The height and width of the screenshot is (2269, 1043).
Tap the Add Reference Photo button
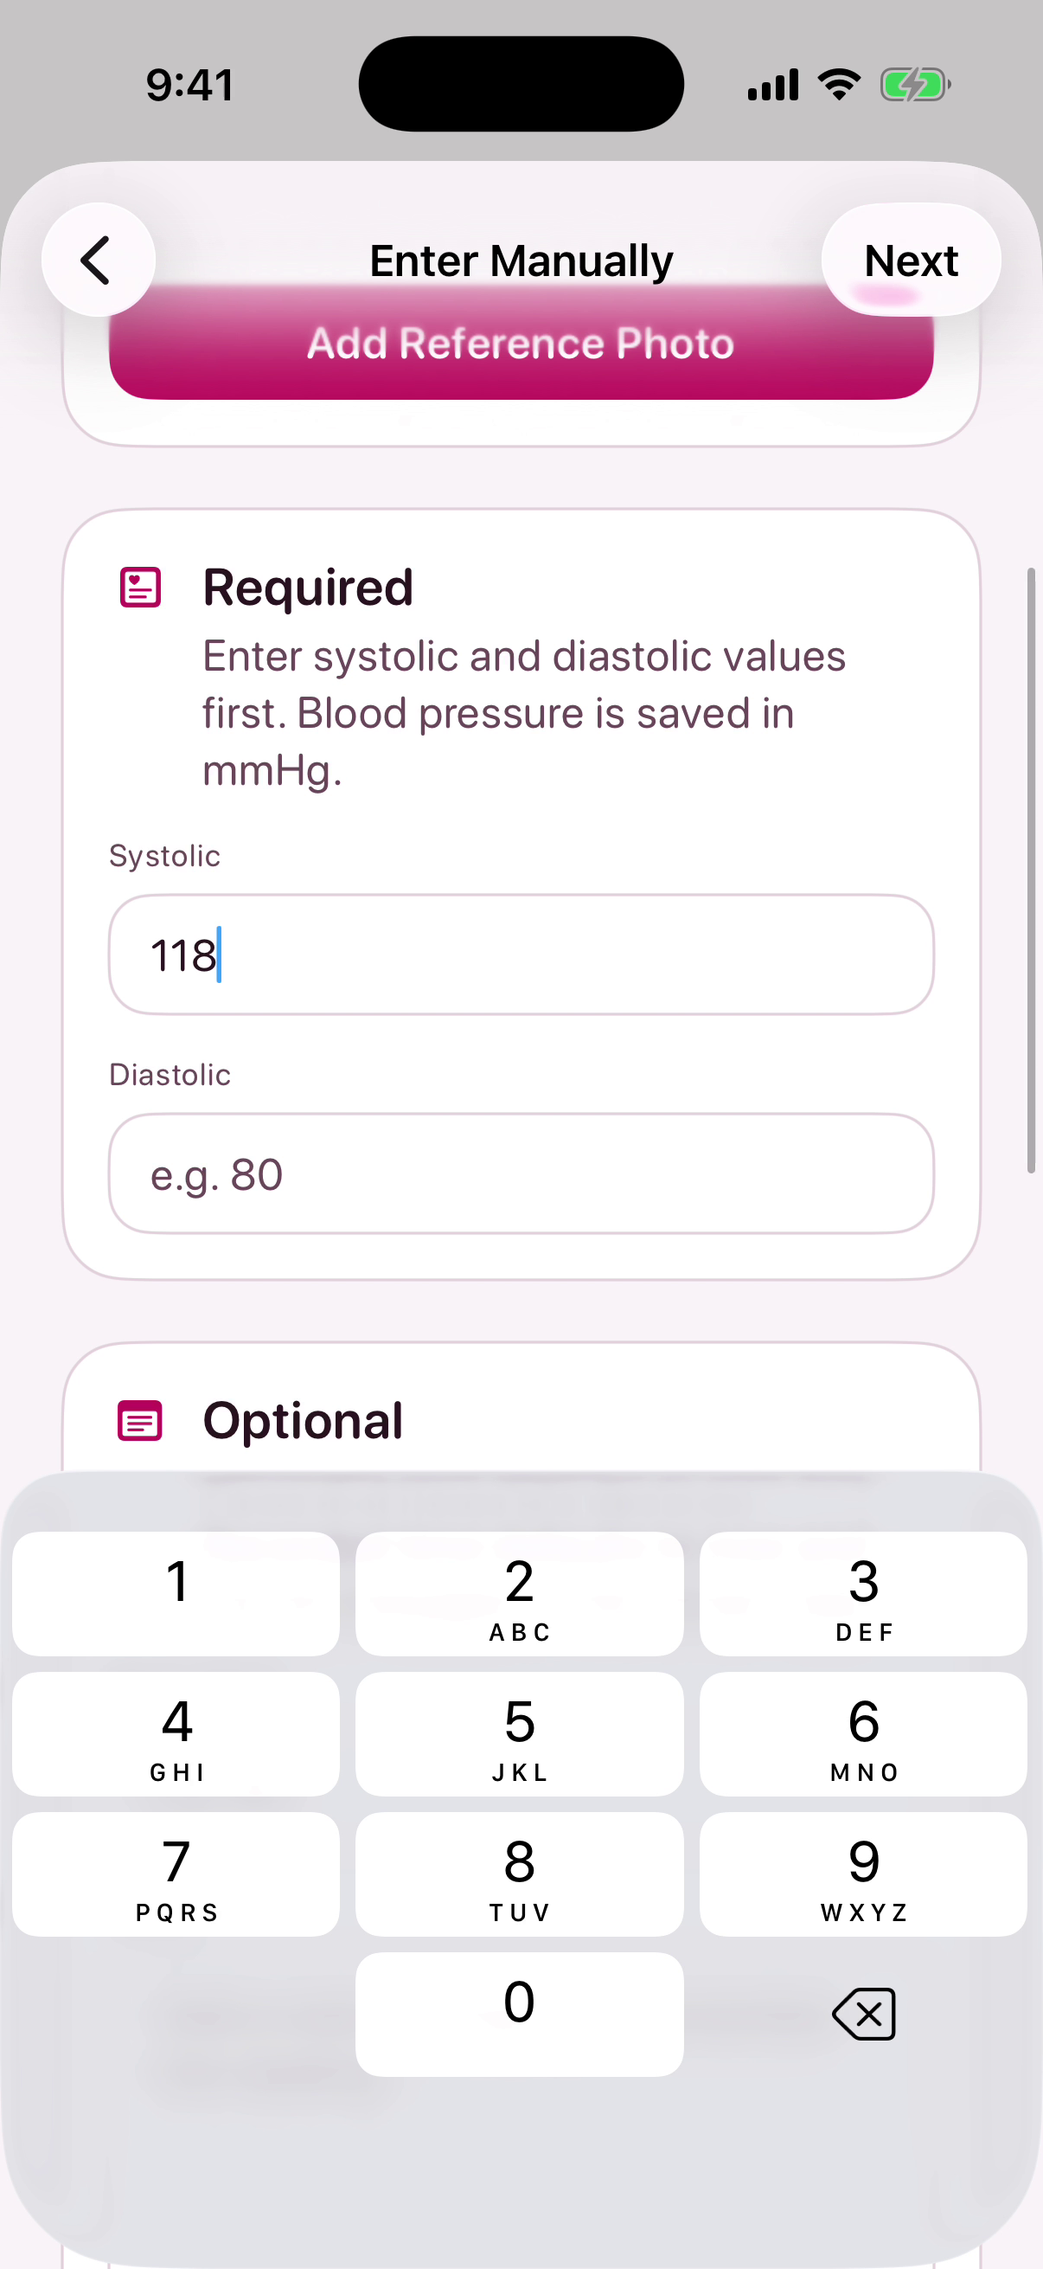pyautogui.click(x=521, y=344)
